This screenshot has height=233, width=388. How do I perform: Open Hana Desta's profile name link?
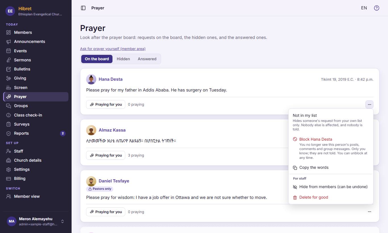(x=110, y=79)
